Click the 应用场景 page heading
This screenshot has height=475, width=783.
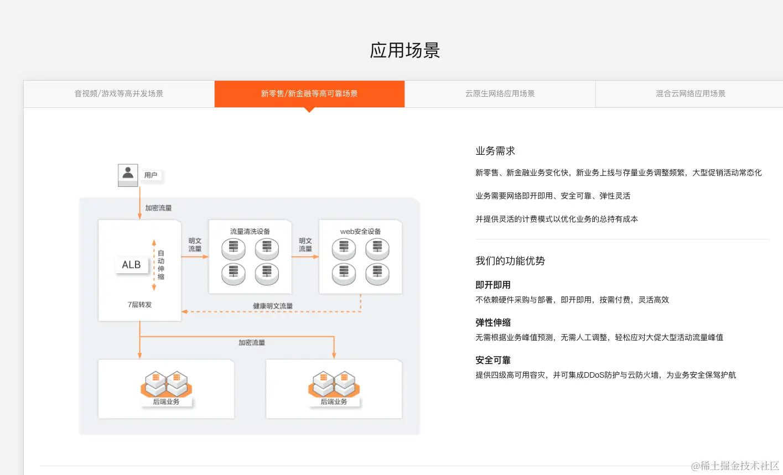tap(405, 50)
